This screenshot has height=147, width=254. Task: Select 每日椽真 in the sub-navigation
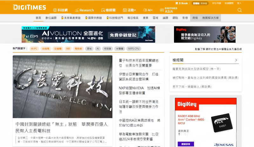[x=133, y=18]
